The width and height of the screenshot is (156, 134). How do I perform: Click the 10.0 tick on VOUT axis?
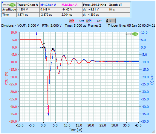pyautogui.click(x=14, y=32)
